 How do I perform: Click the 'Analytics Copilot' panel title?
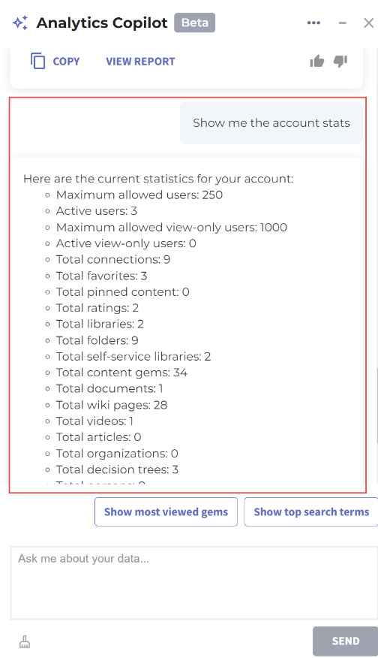102,23
